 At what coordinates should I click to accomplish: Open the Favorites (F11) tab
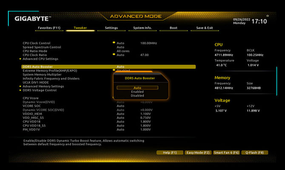click(x=49, y=28)
